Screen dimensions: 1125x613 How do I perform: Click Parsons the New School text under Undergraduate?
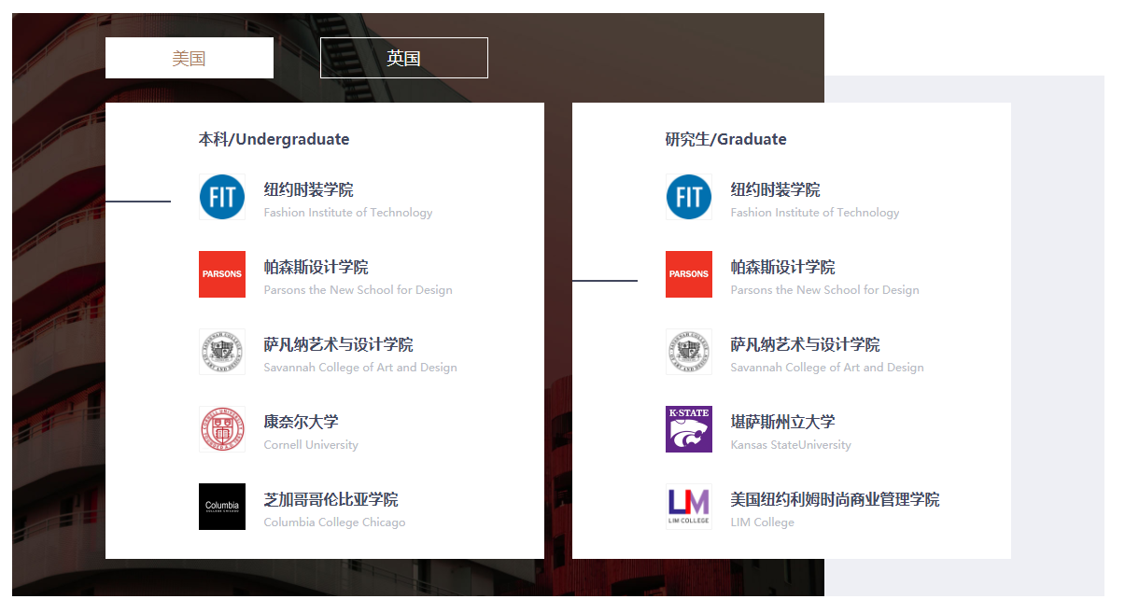pyautogui.click(x=359, y=290)
